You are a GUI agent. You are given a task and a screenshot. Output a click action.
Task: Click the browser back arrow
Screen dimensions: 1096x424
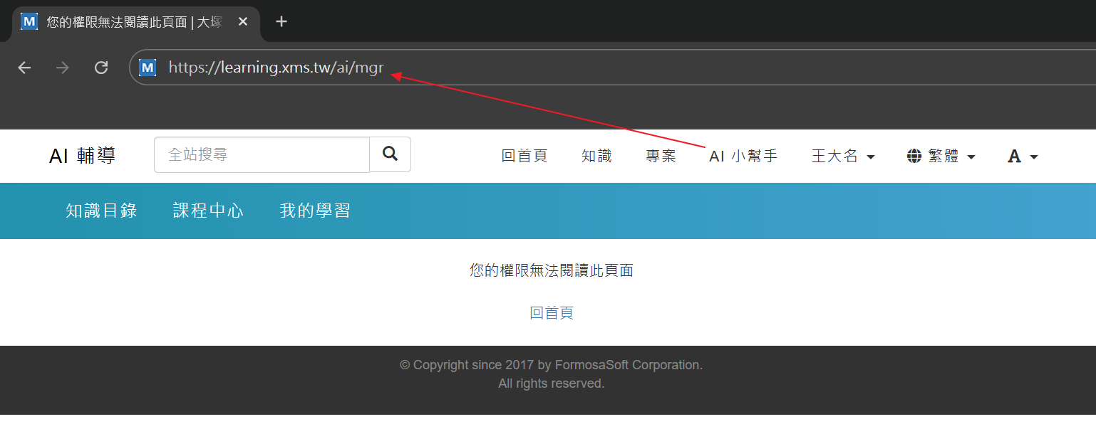[25, 68]
